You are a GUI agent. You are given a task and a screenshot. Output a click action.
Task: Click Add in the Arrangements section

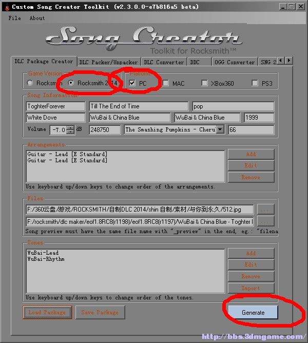coord(251,154)
